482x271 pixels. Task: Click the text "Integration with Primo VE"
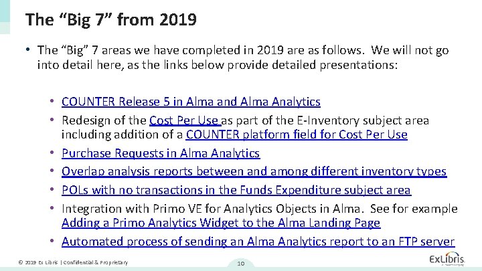tap(132, 209)
